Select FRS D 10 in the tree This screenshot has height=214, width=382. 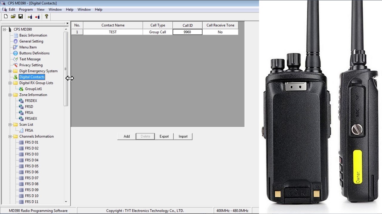point(32,196)
